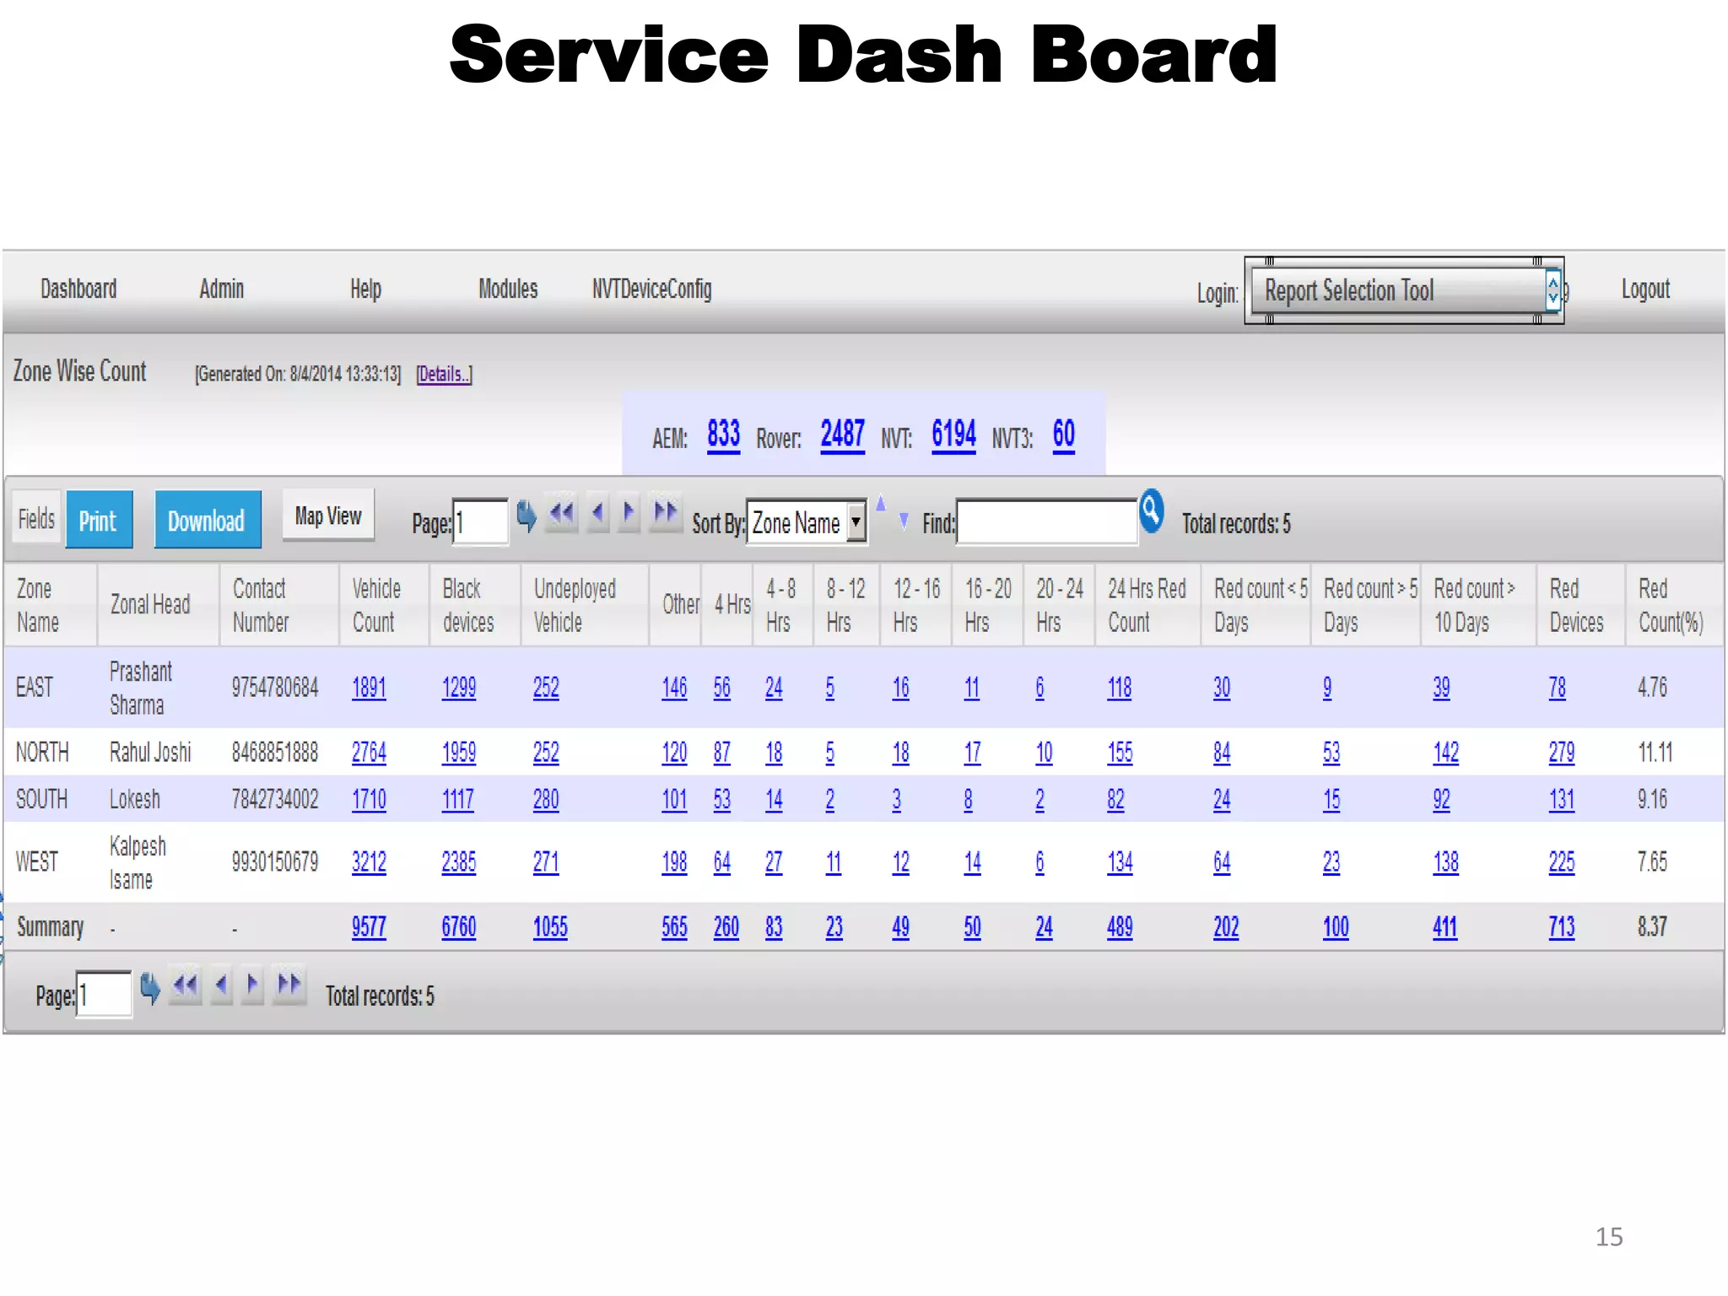Open SOUTH undeployed vehicle 280
This screenshot has width=1728, height=1296.
(x=546, y=799)
